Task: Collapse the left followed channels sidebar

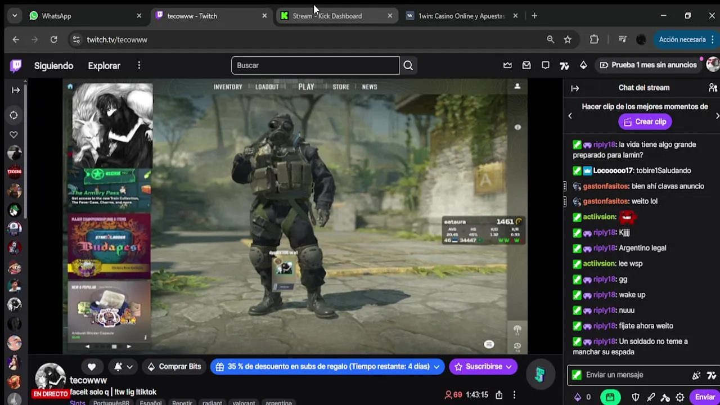Action: tap(16, 90)
